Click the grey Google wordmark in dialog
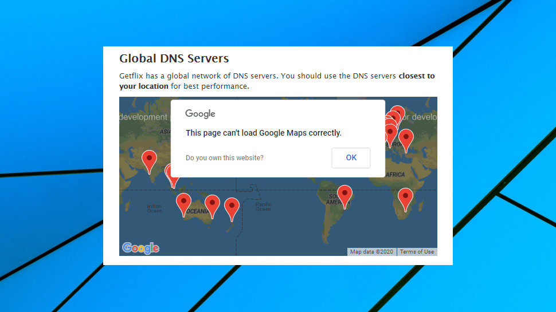 pyautogui.click(x=200, y=114)
